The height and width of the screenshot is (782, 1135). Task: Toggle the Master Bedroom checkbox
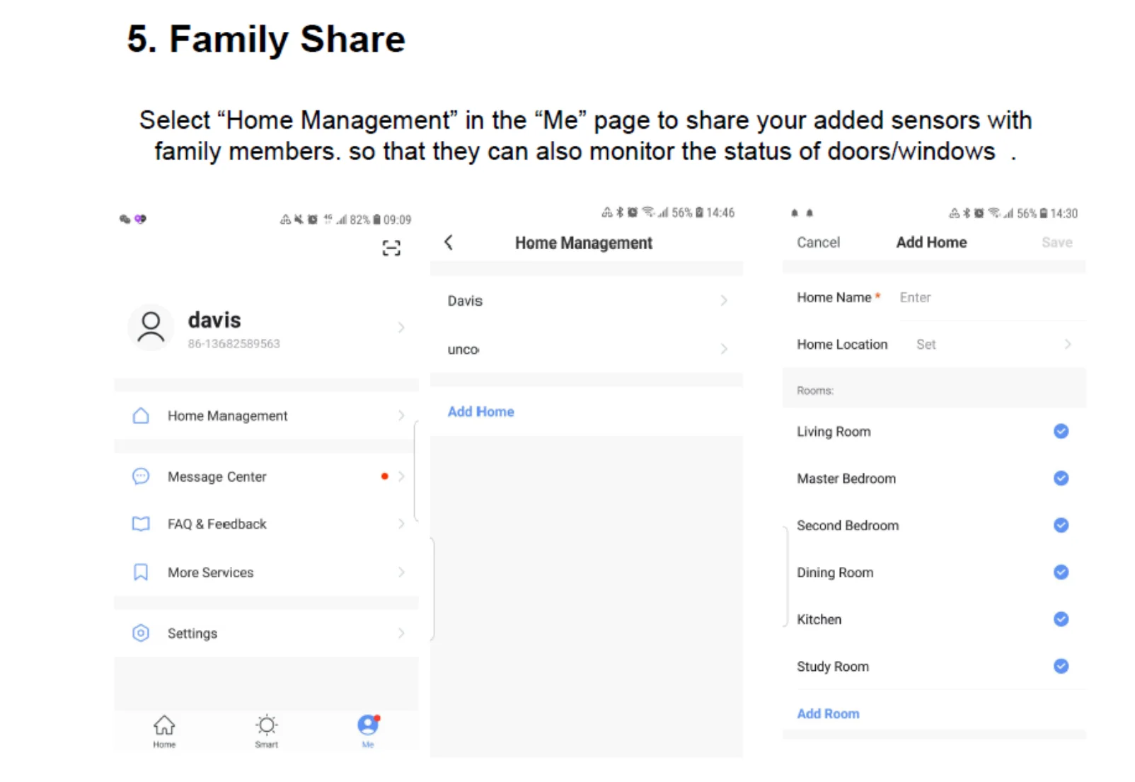[1061, 478]
